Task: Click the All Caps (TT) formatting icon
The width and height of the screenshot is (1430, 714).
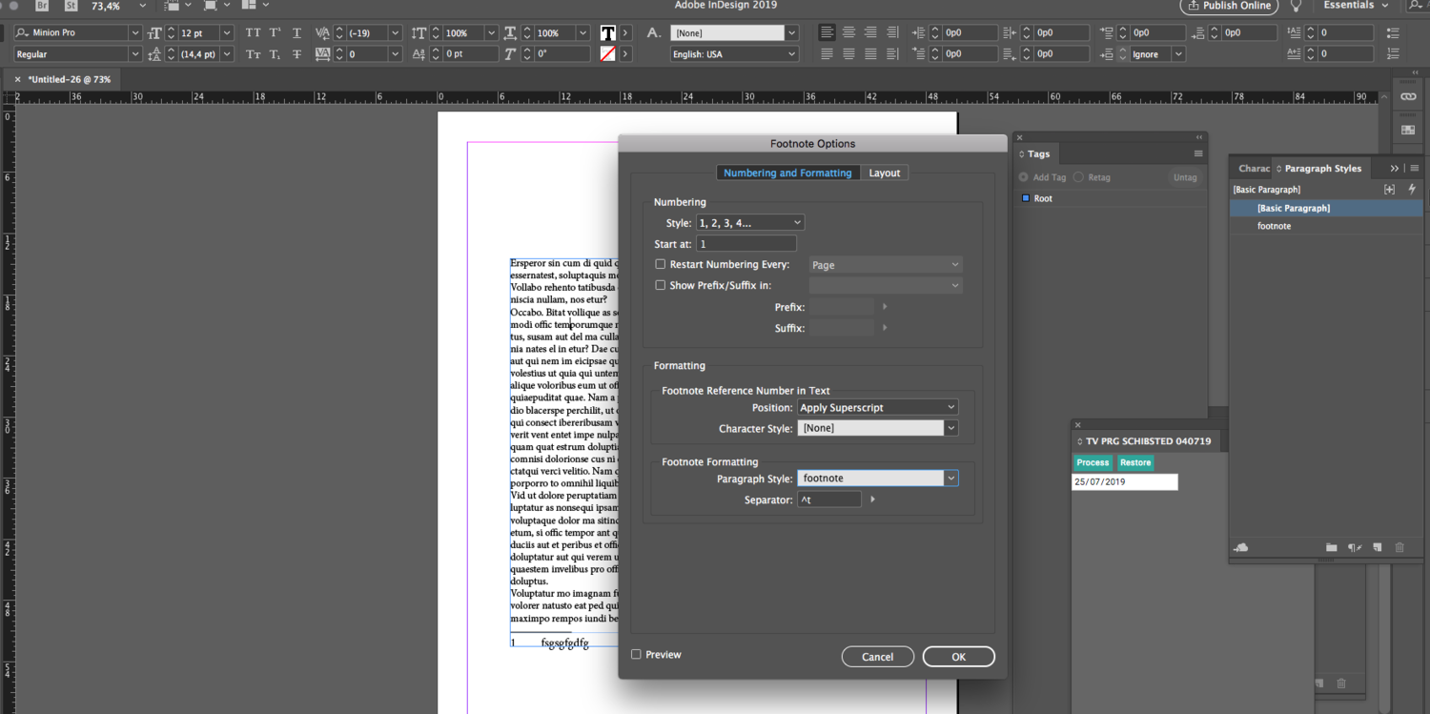Action: pos(253,32)
